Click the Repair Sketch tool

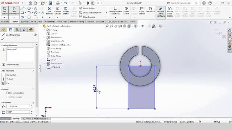126,11
